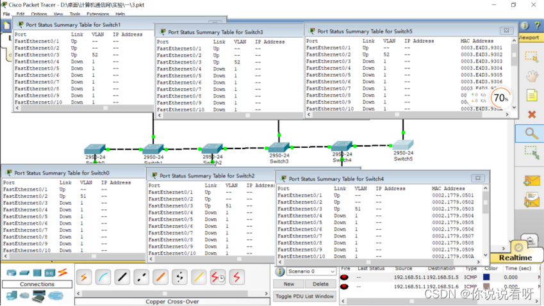This screenshot has height=306, width=544.
Task: Select the WAN Emulation cloud category icon
Action: [24, 295]
